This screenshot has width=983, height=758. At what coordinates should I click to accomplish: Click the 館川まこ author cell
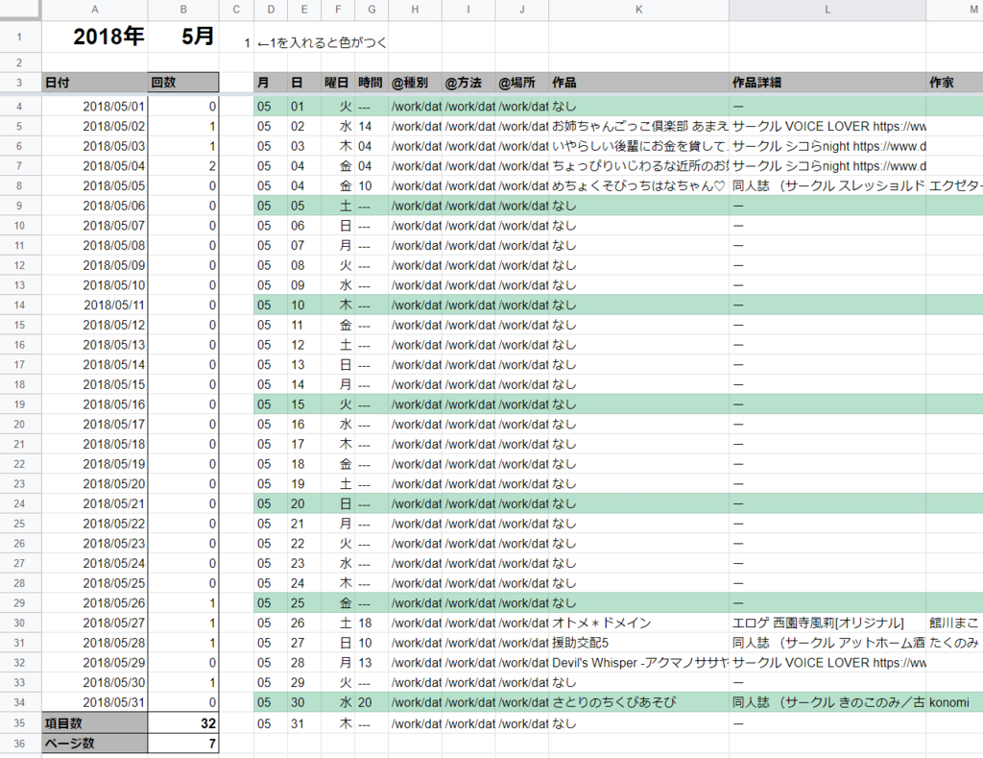(x=954, y=624)
